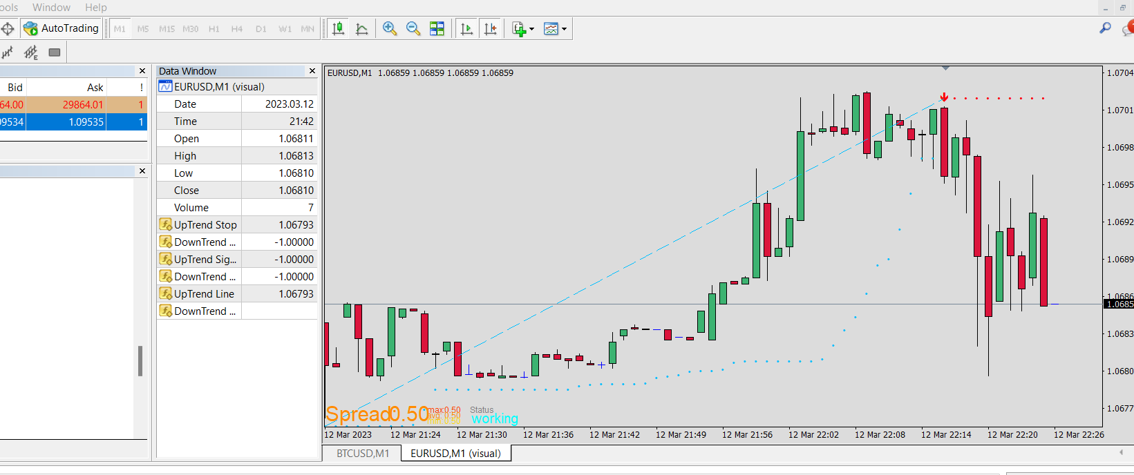Select the M15 timeframe
The image size is (1134, 475).
click(x=167, y=29)
